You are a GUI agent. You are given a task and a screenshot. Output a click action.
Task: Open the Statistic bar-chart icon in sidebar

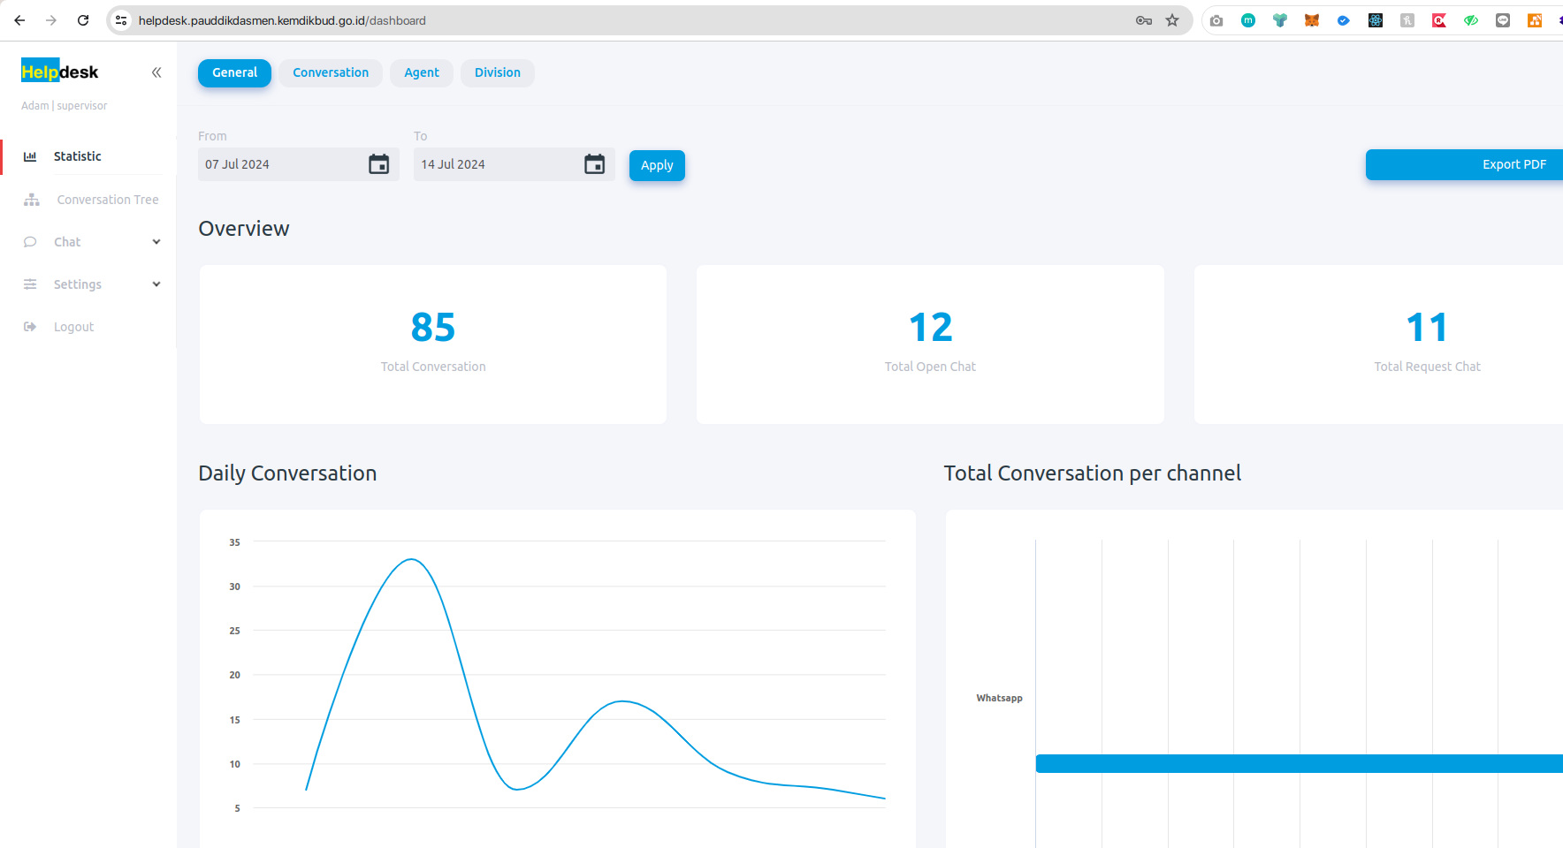(30, 156)
